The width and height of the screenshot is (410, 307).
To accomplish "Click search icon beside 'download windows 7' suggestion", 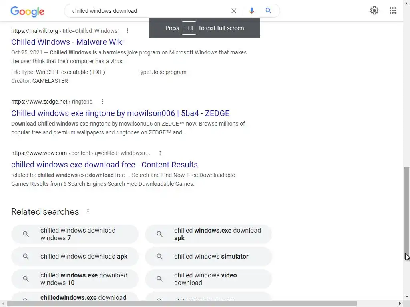I will tap(26, 234).
